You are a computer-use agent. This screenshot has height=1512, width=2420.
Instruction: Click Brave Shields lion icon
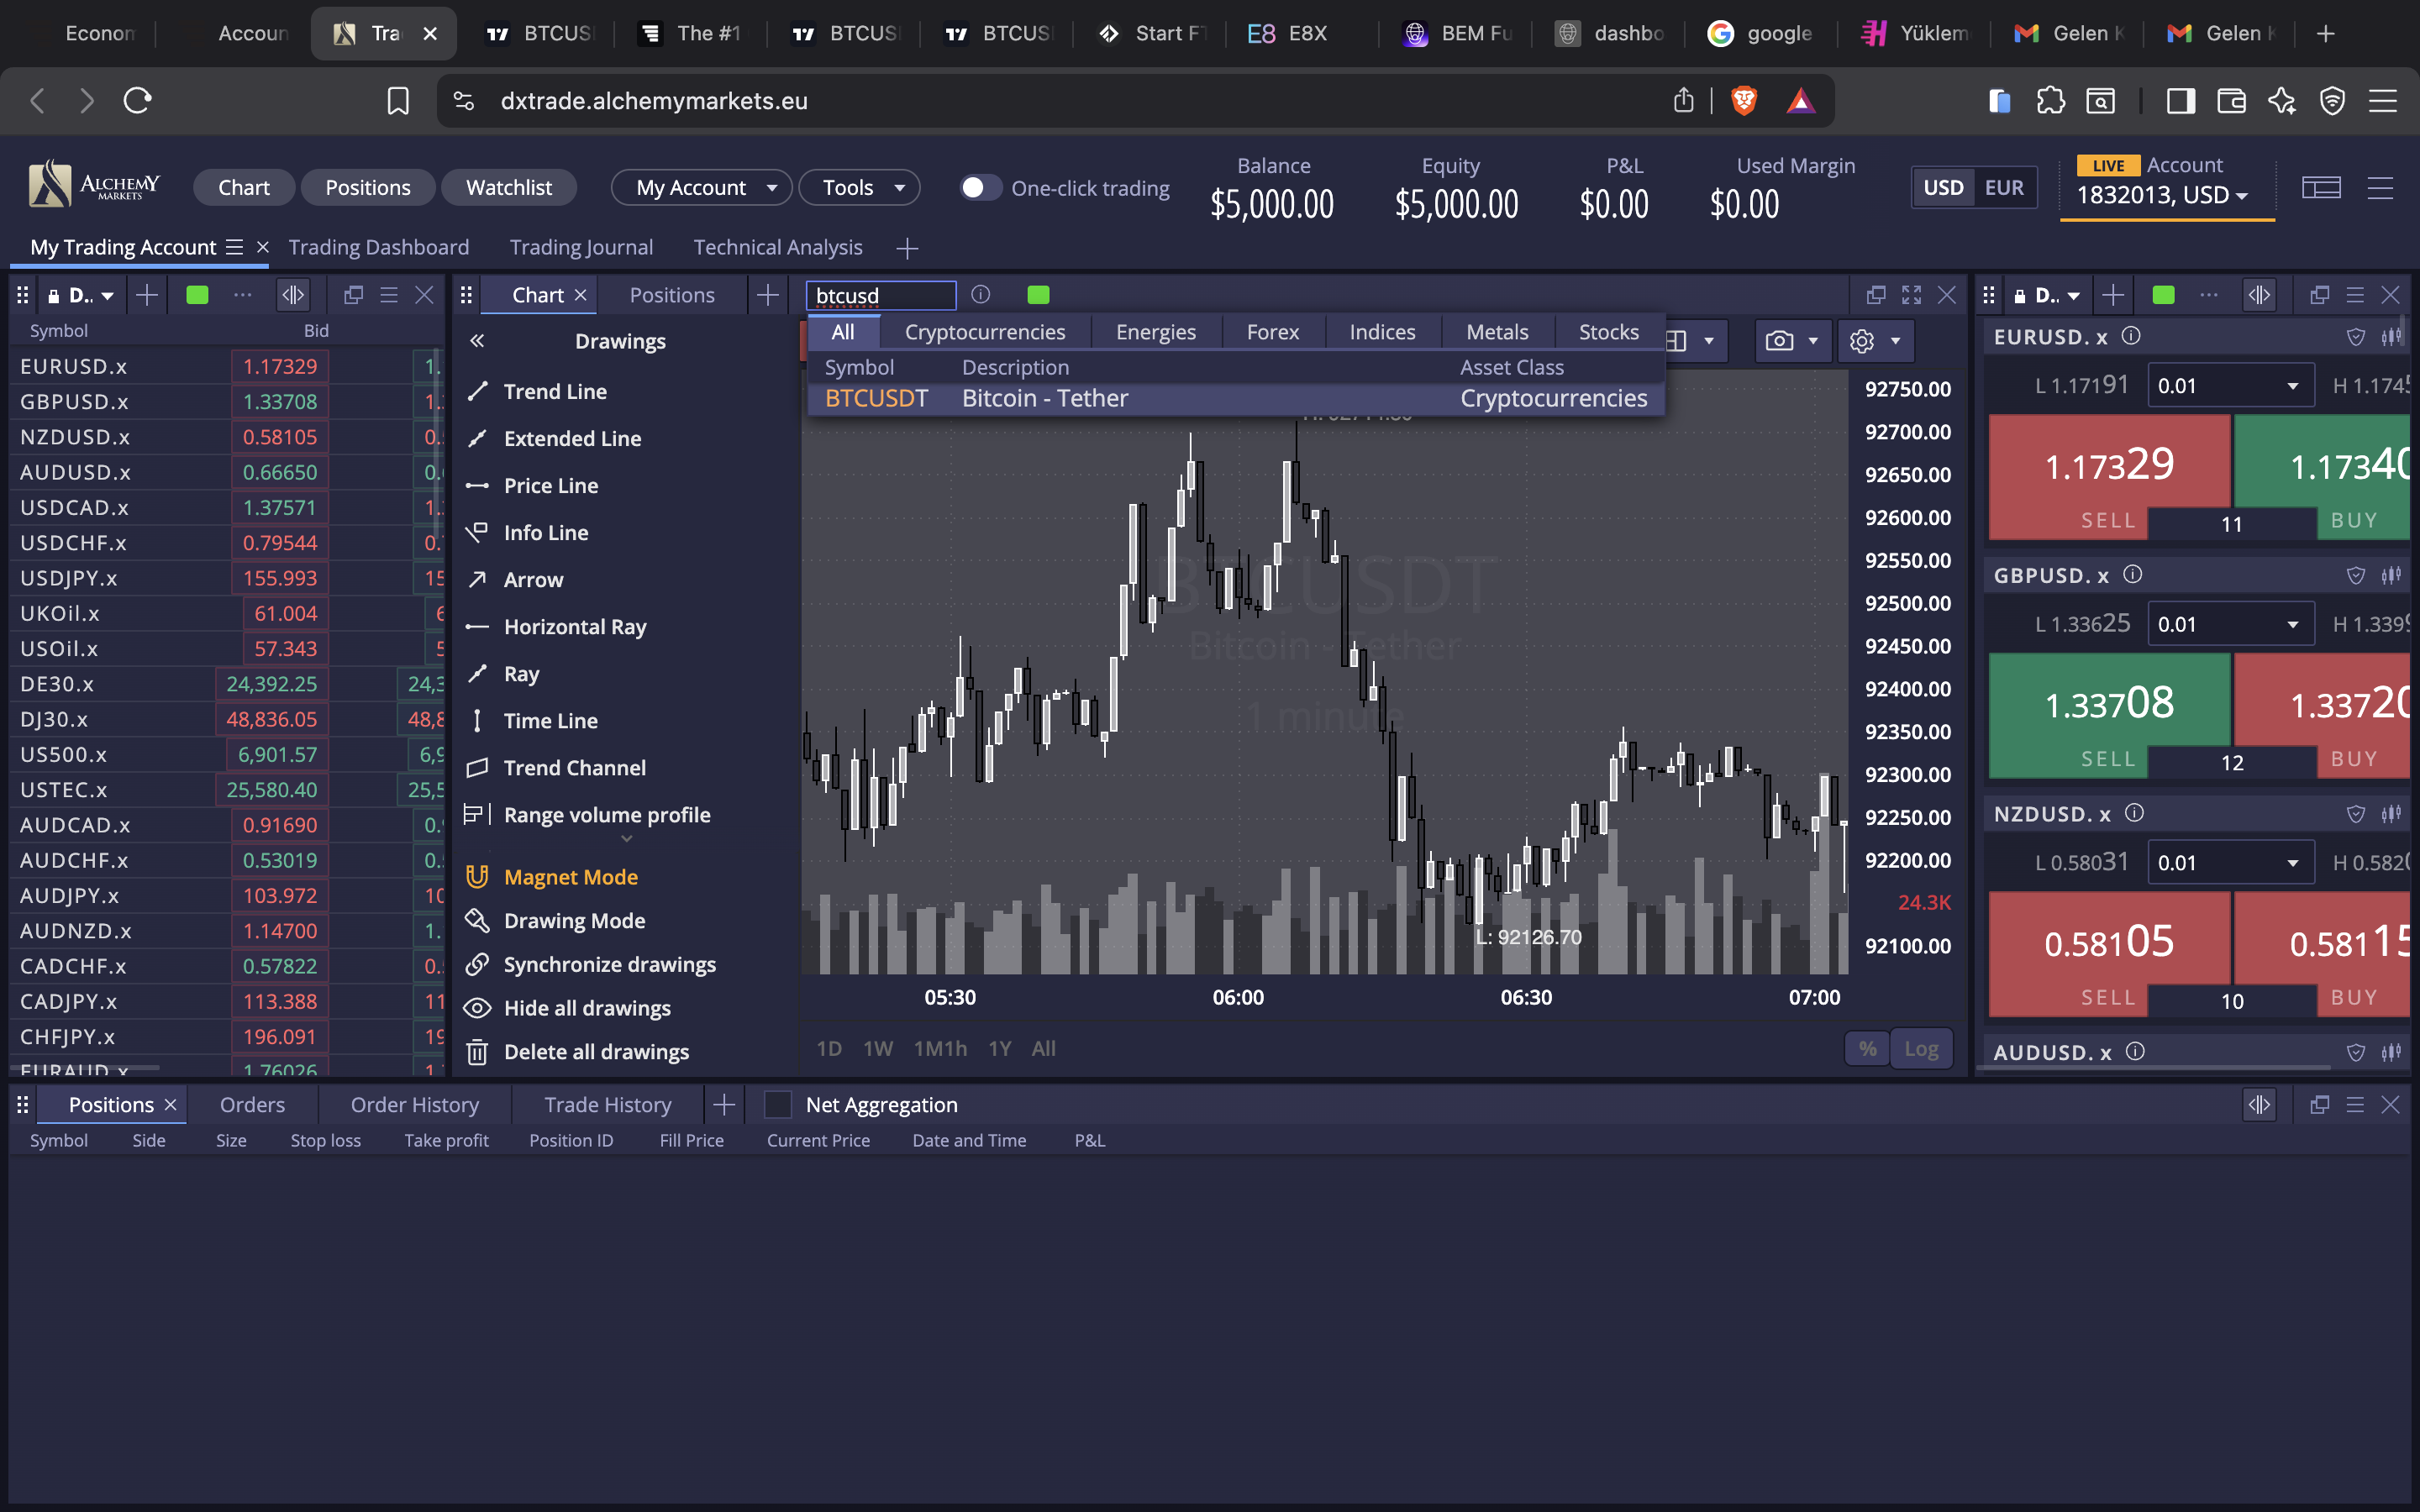1744,101
